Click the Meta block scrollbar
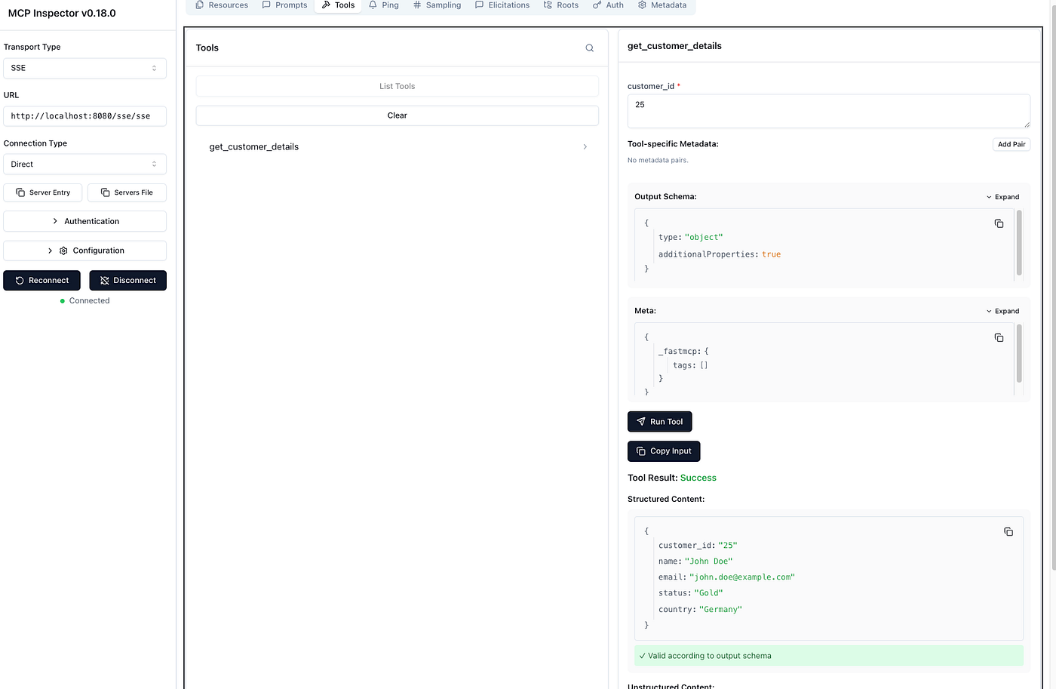Viewport: 1056px width, 689px height. pos(1019,353)
